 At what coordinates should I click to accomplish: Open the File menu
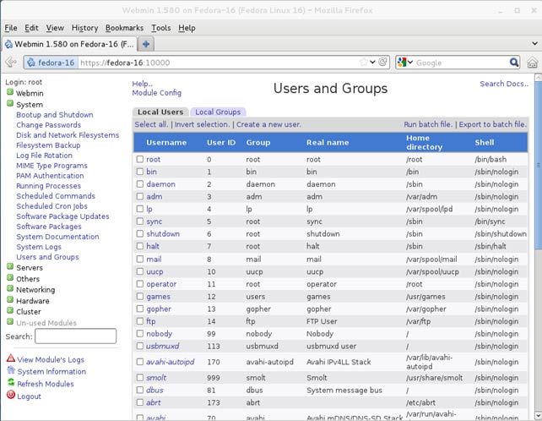[x=11, y=28]
